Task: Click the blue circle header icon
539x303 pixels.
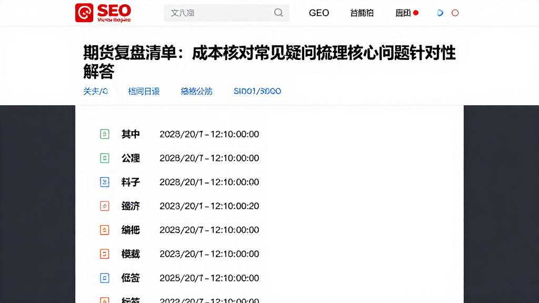Action: point(440,13)
